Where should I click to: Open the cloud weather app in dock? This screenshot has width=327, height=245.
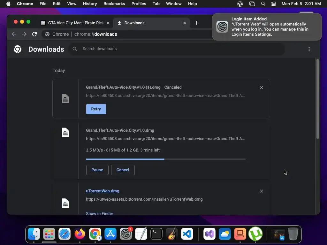224,234
